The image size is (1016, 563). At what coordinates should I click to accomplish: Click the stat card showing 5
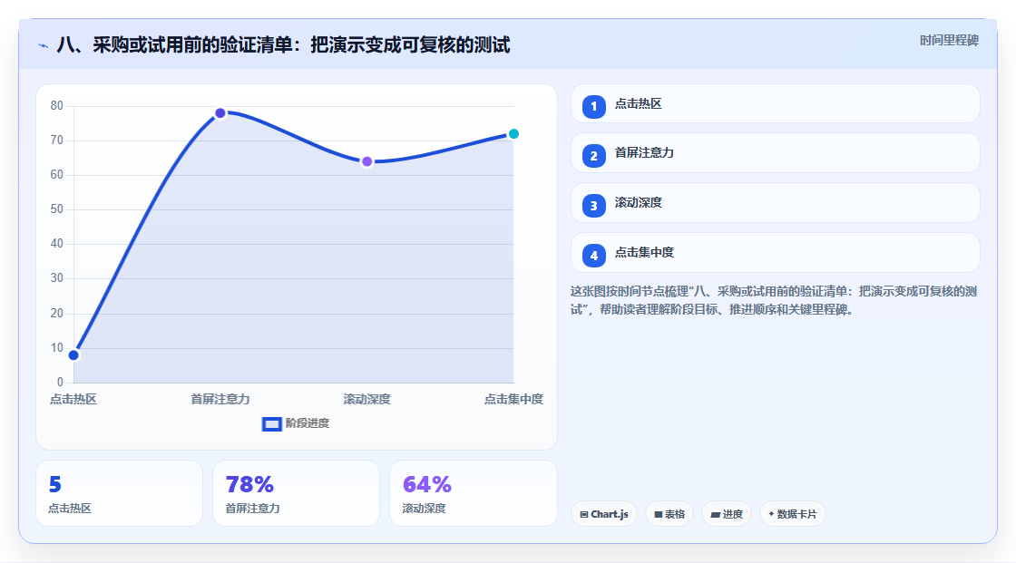pos(119,493)
